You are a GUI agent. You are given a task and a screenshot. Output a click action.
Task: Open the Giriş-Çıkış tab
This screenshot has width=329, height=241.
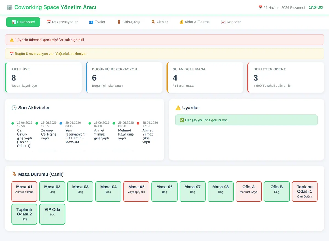coord(128,22)
